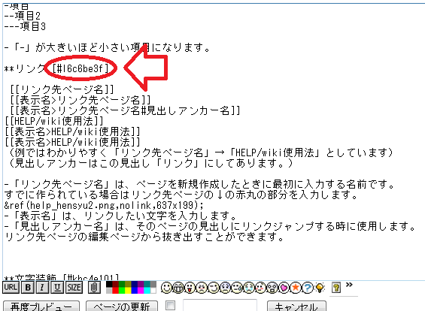
Task: Click the line starting "すでに作られている場合は"
Action: [181, 195]
